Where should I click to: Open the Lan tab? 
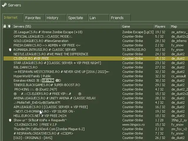(99, 18)
